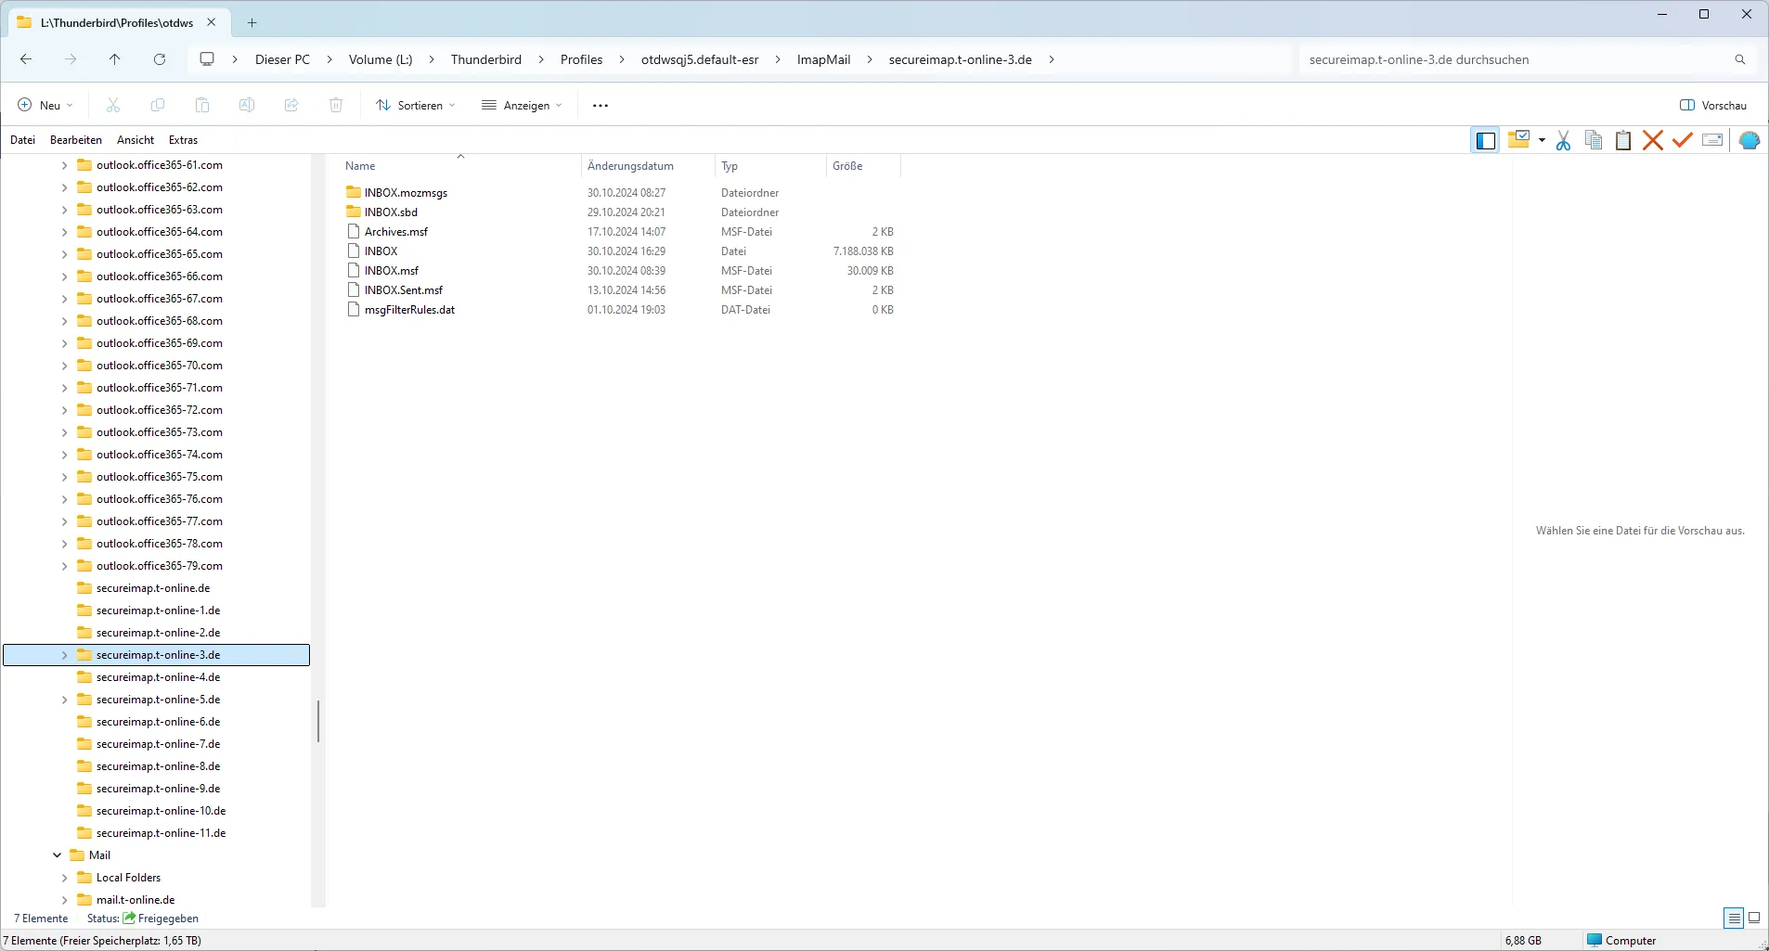1769x951 pixels.
Task: Click the blue shell icon
Action: [x=1749, y=140]
